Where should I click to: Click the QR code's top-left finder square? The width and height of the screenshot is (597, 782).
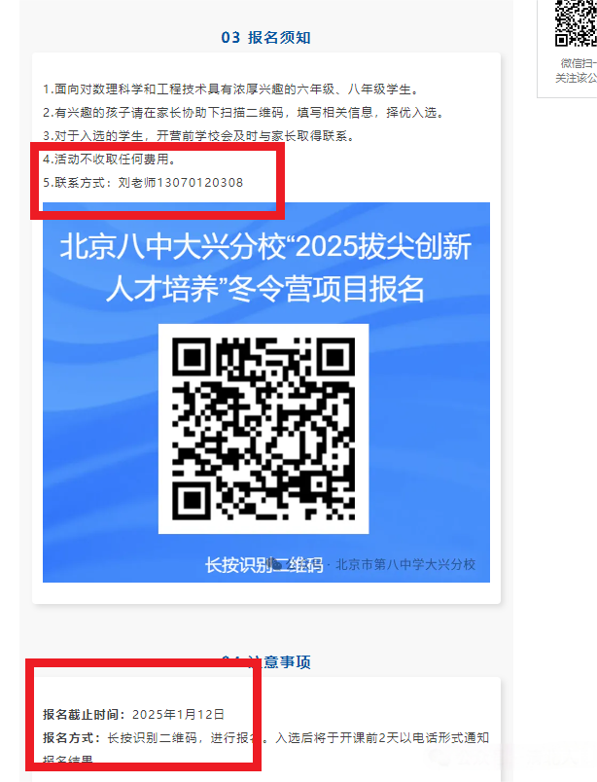(192, 357)
